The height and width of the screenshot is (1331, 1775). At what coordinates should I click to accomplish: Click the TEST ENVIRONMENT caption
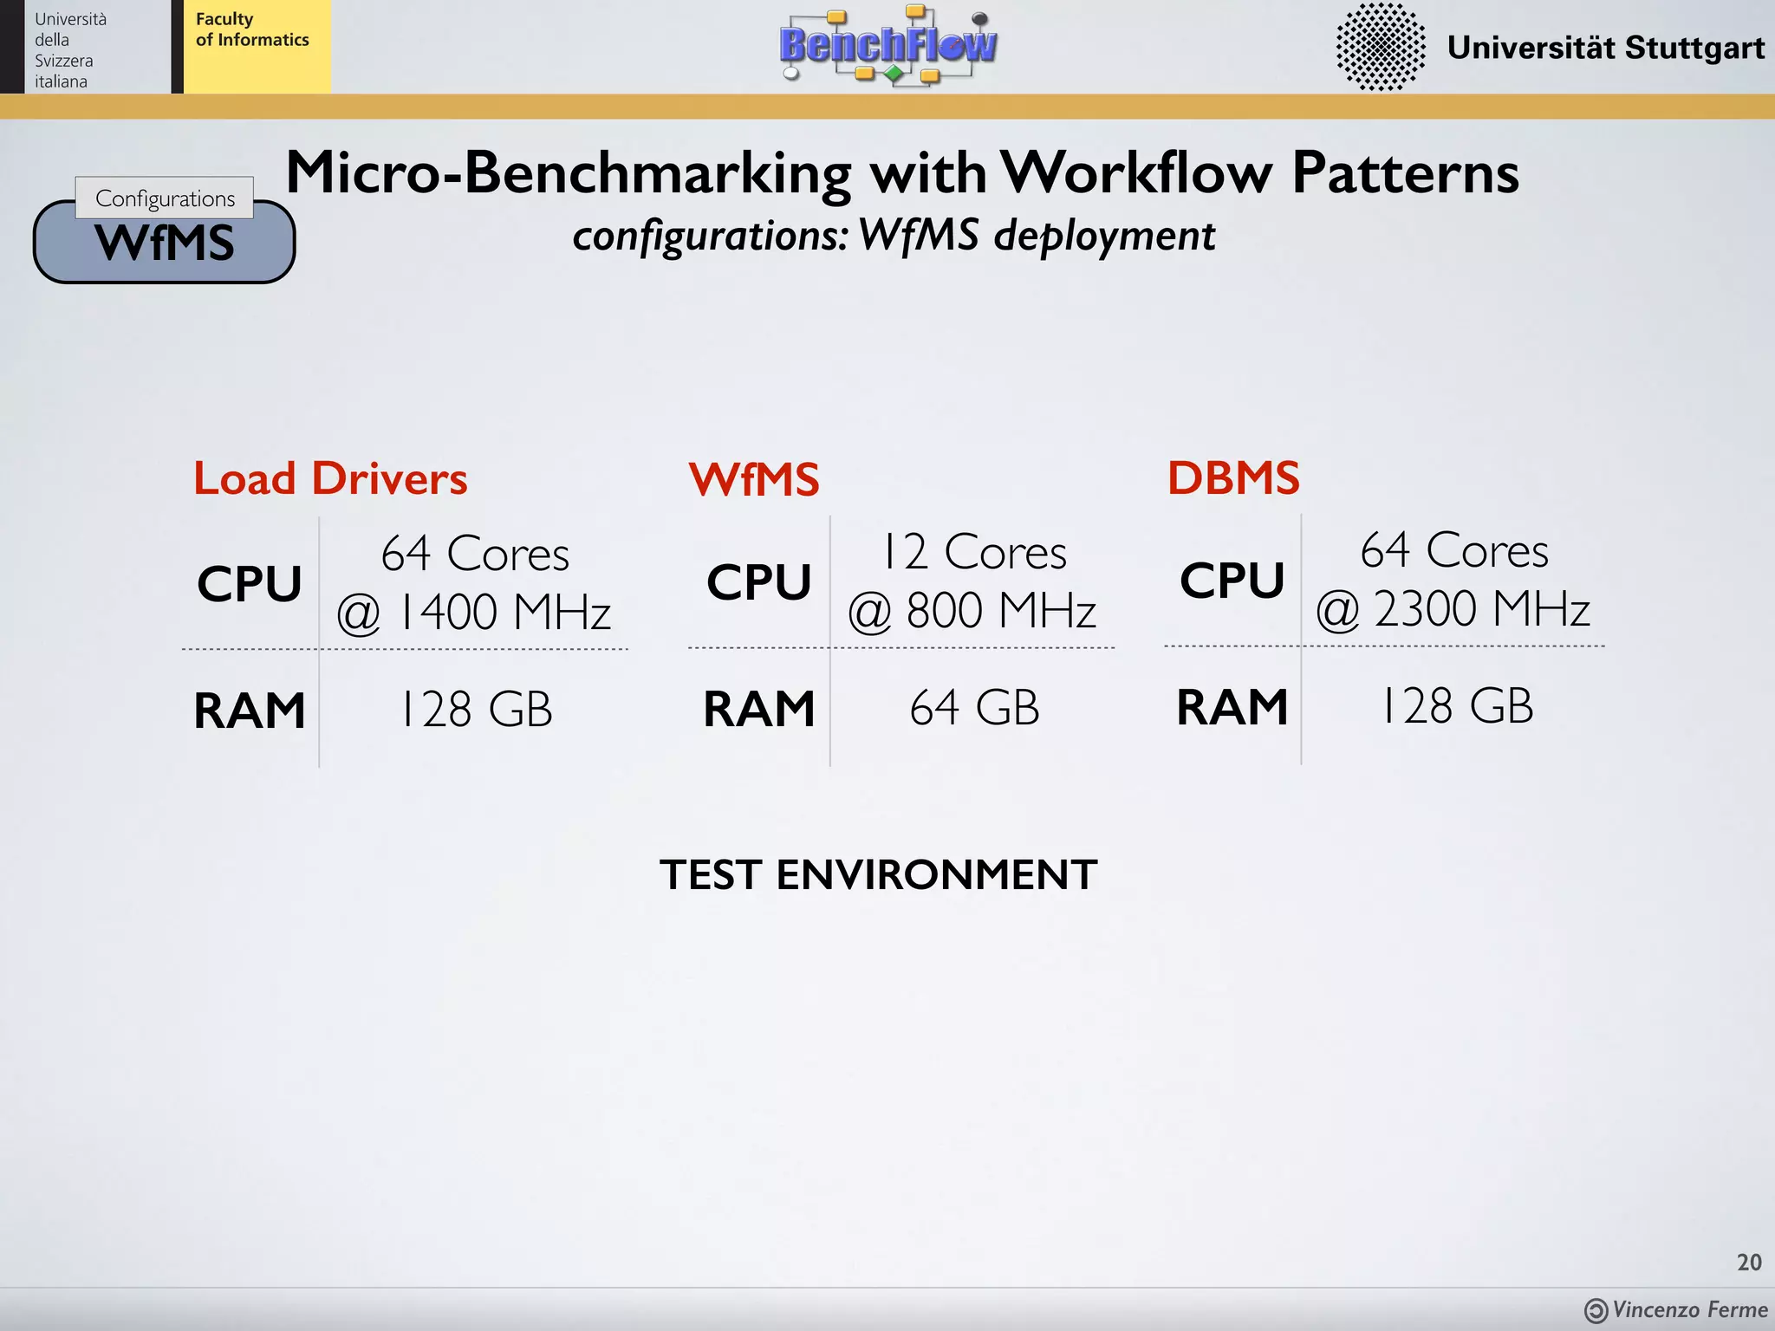point(879,874)
